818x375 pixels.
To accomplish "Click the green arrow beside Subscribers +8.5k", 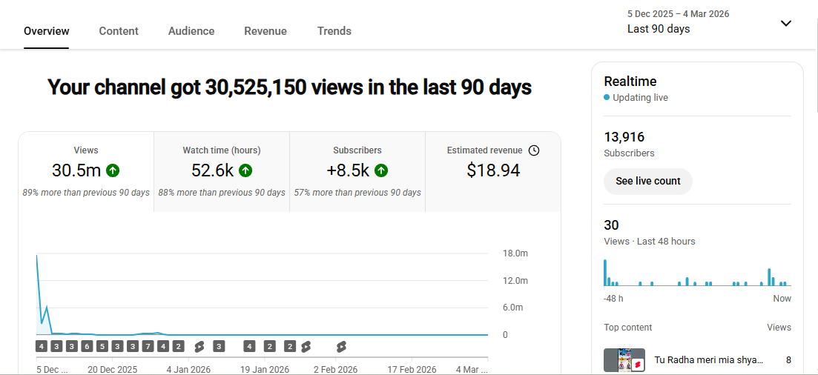I will (381, 170).
